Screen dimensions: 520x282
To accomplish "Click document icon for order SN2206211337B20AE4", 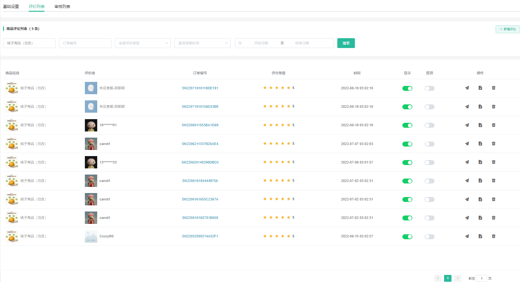I will (x=480, y=143).
